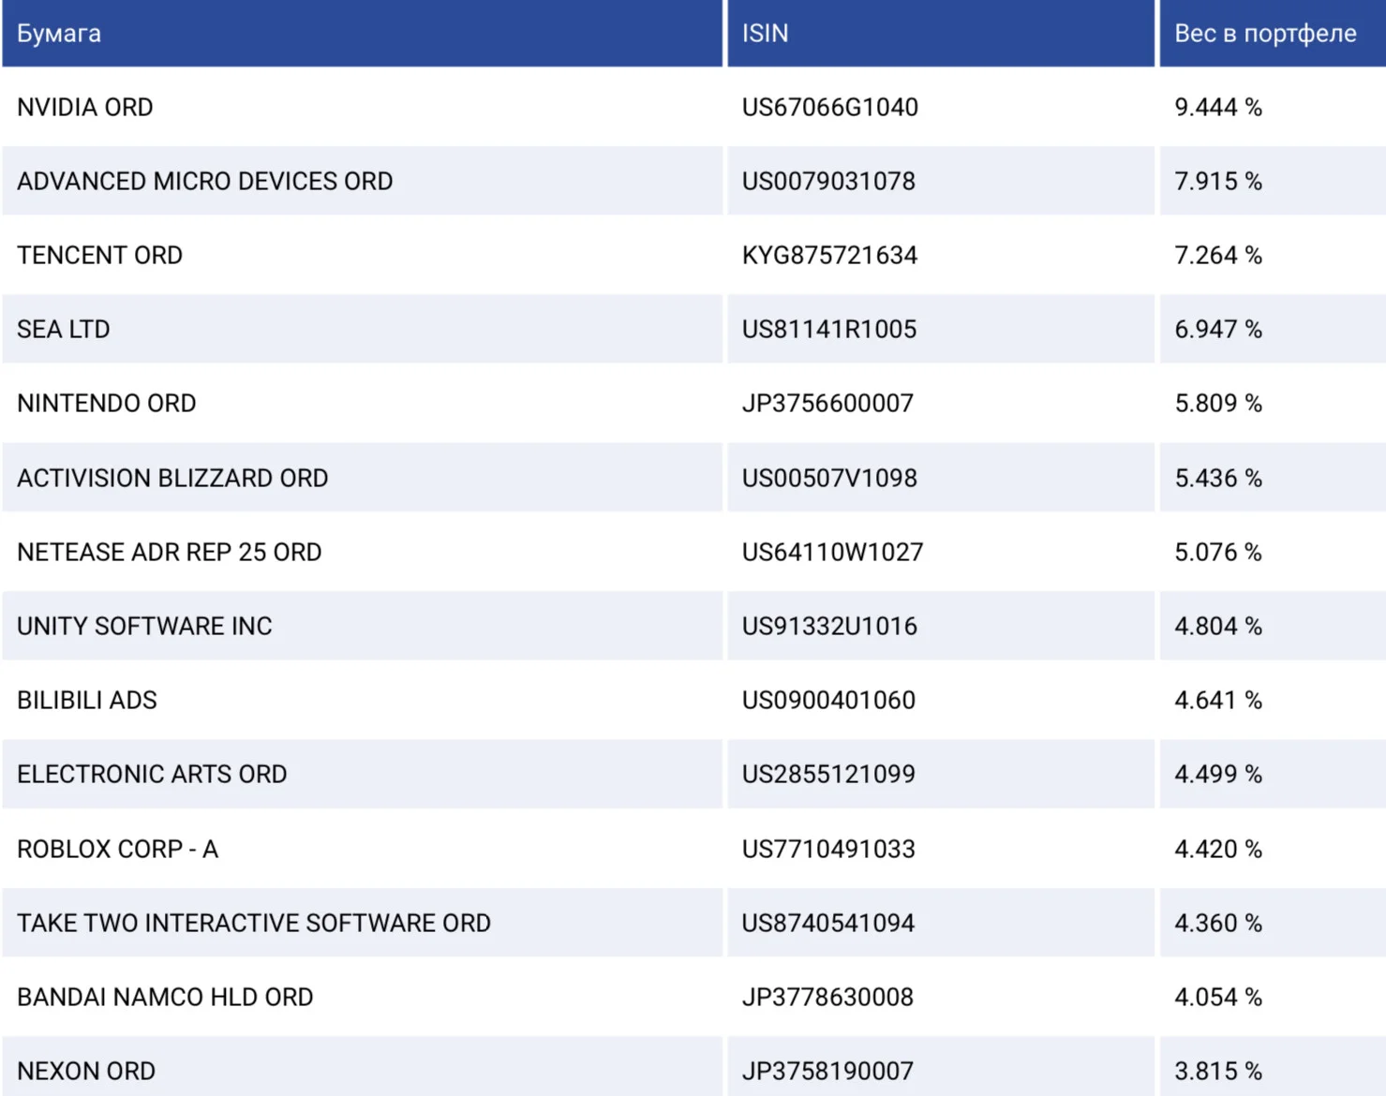
Task: Select ISIN US64110W1027
Action: point(833,553)
